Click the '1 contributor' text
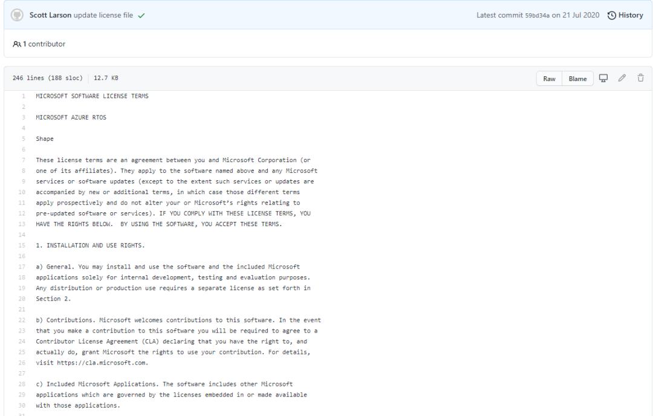This screenshot has height=416, width=653. [44, 44]
